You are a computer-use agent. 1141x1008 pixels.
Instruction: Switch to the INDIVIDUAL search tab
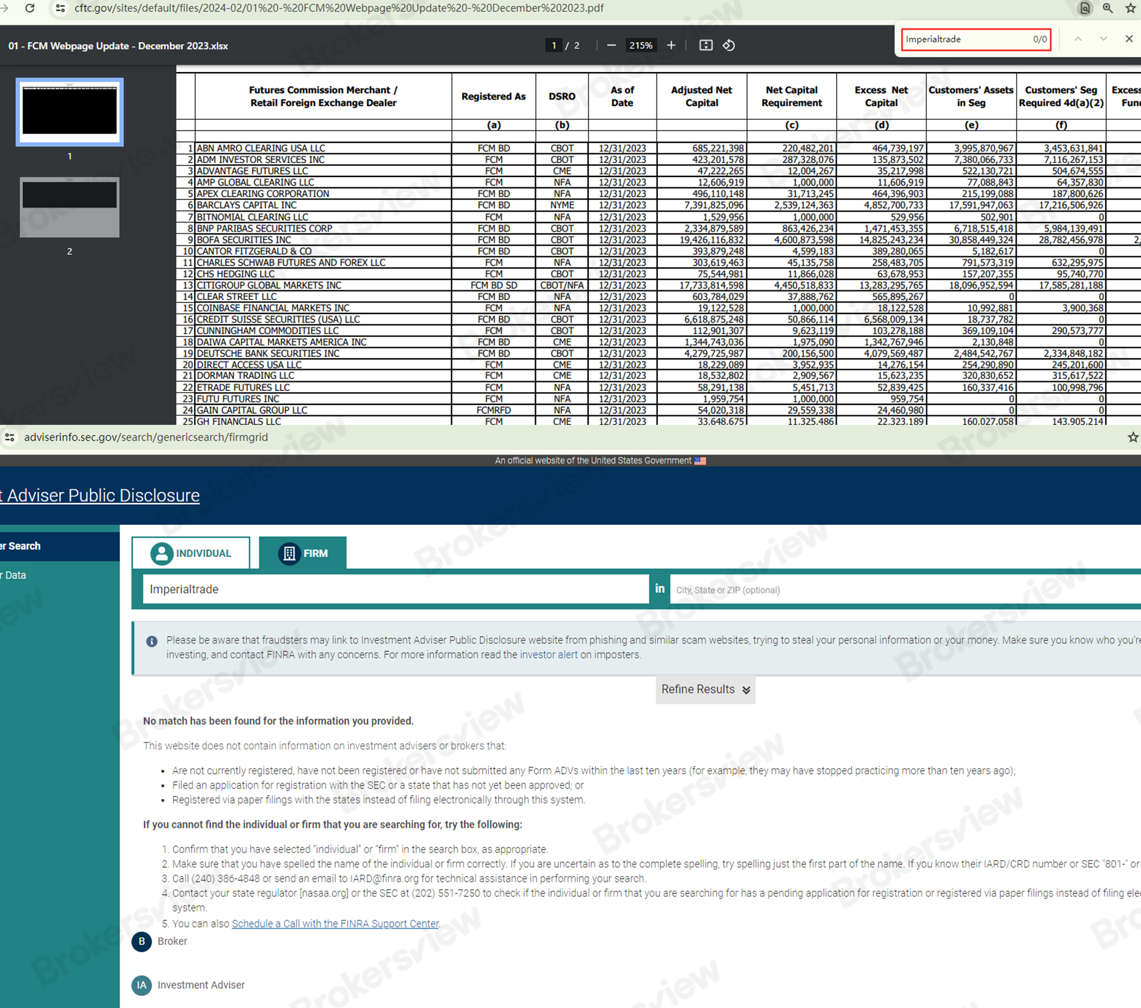point(191,553)
